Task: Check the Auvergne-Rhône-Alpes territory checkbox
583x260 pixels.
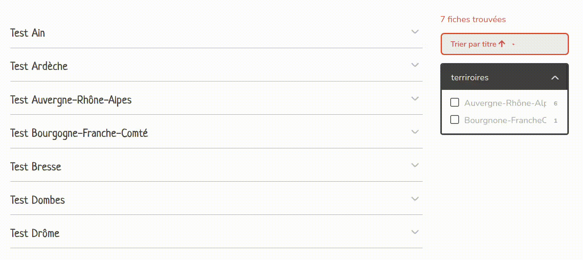Action: coord(454,102)
